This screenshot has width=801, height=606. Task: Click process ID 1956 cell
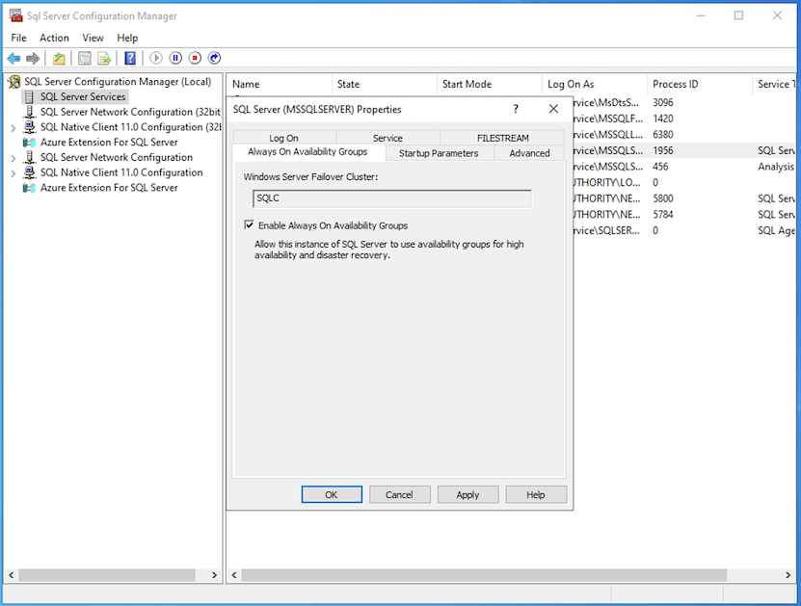(662, 150)
